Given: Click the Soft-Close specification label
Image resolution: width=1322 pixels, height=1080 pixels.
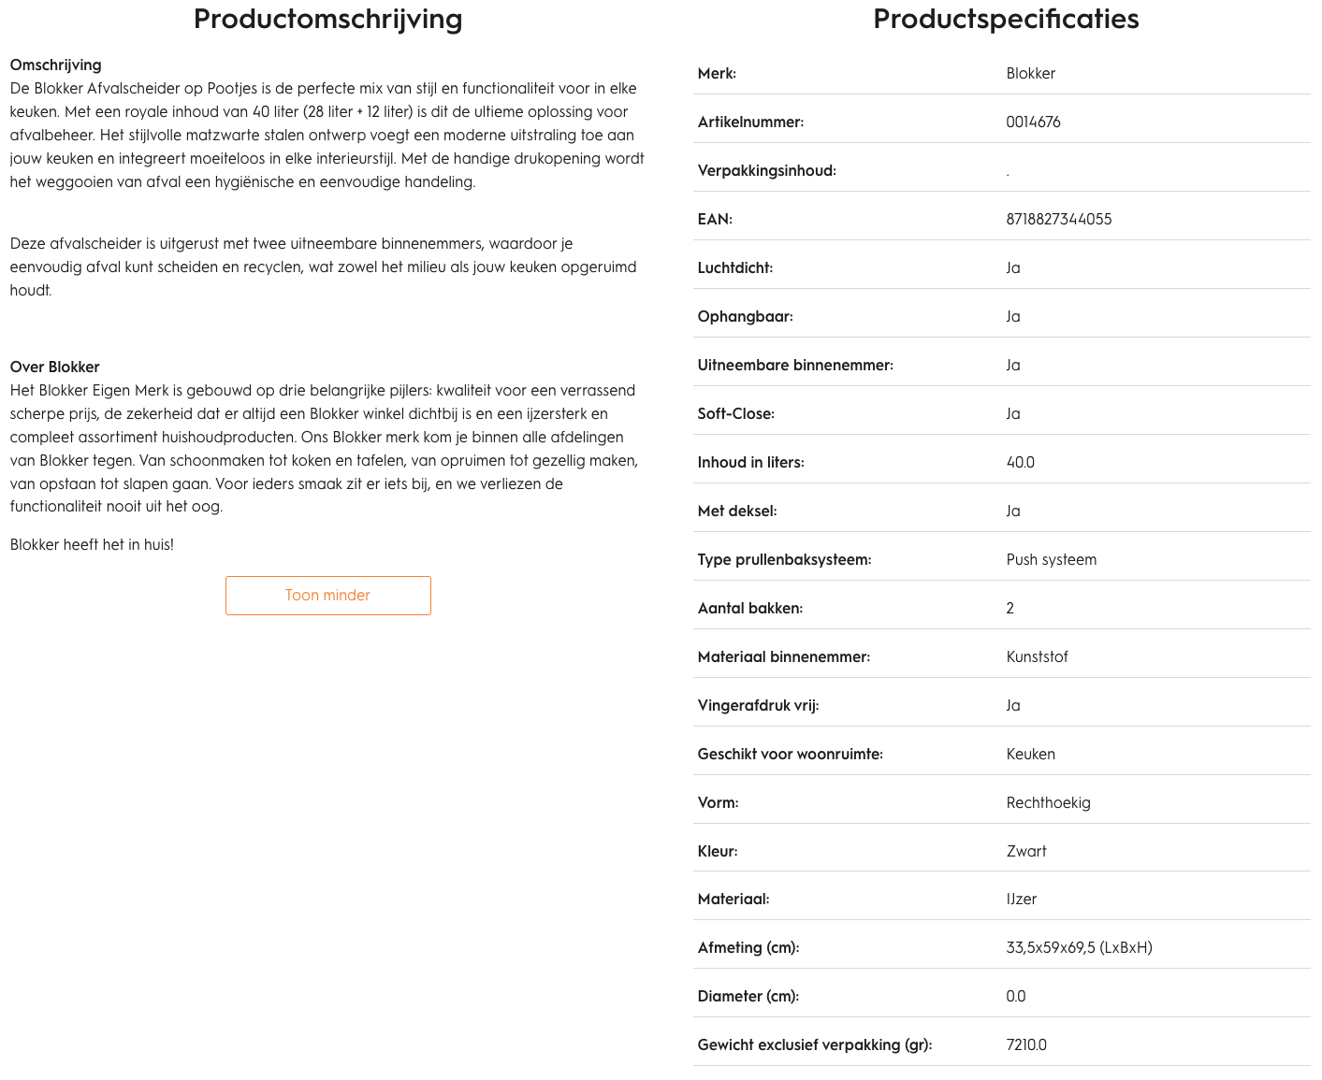Looking at the screenshot, I should coord(735,414).
